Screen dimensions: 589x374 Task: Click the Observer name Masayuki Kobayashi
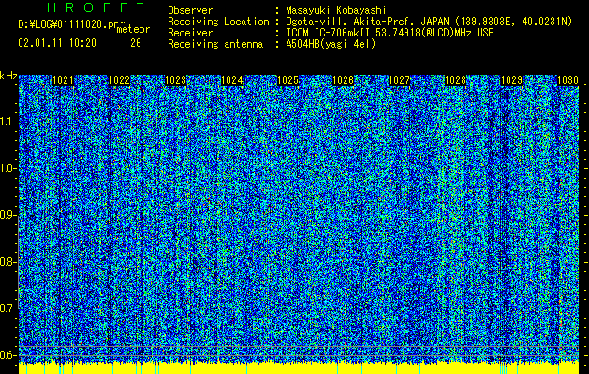(x=335, y=10)
